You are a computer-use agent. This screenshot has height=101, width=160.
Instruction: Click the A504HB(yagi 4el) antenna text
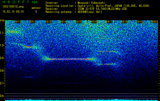90,12
